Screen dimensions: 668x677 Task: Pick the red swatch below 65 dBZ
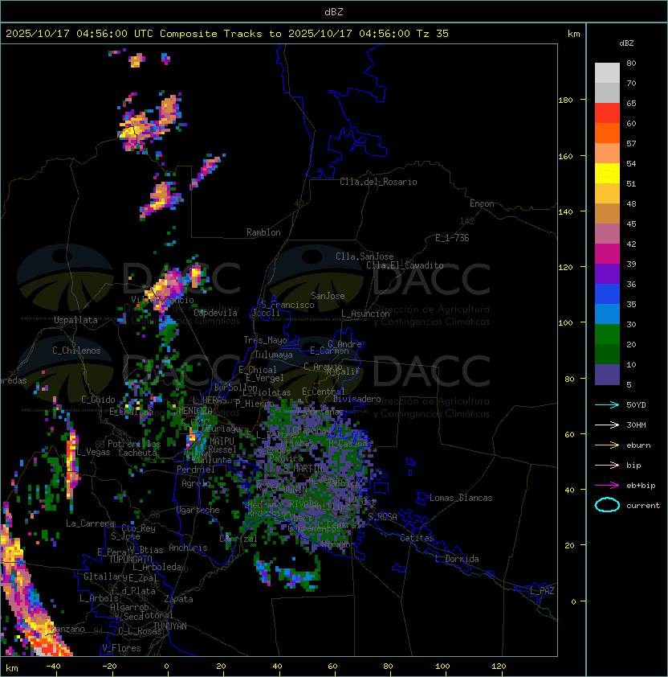coord(607,113)
